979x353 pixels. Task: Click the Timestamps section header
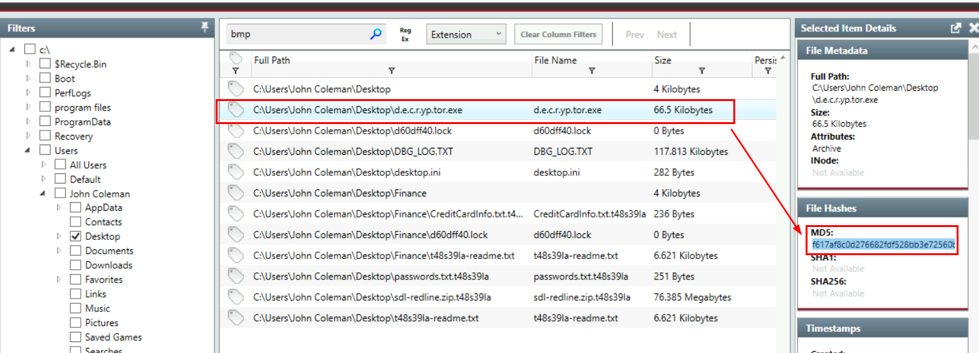click(883, 329)
